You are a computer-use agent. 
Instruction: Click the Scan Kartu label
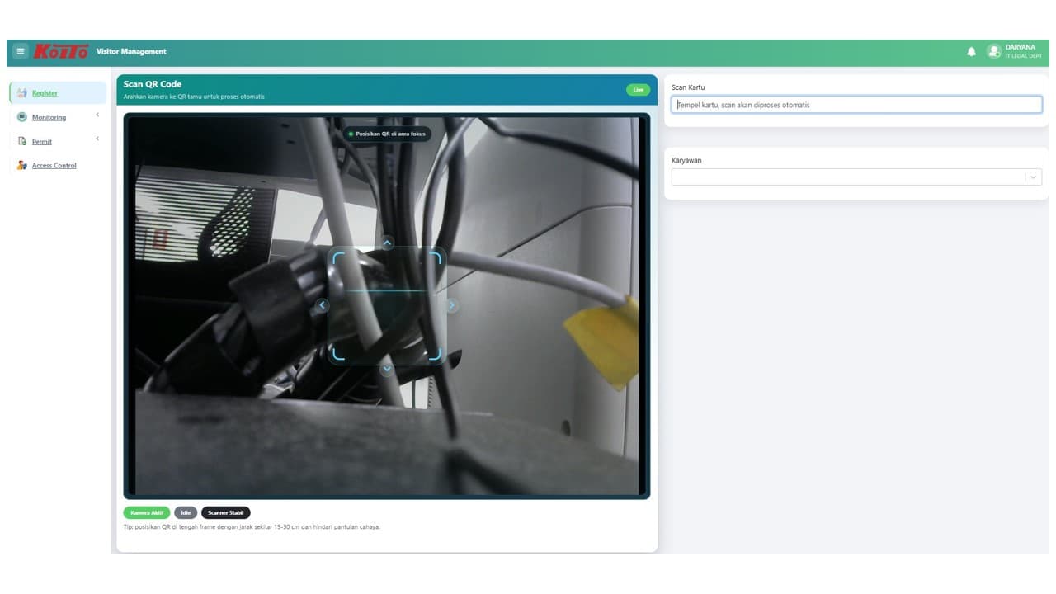pos(688,87)
